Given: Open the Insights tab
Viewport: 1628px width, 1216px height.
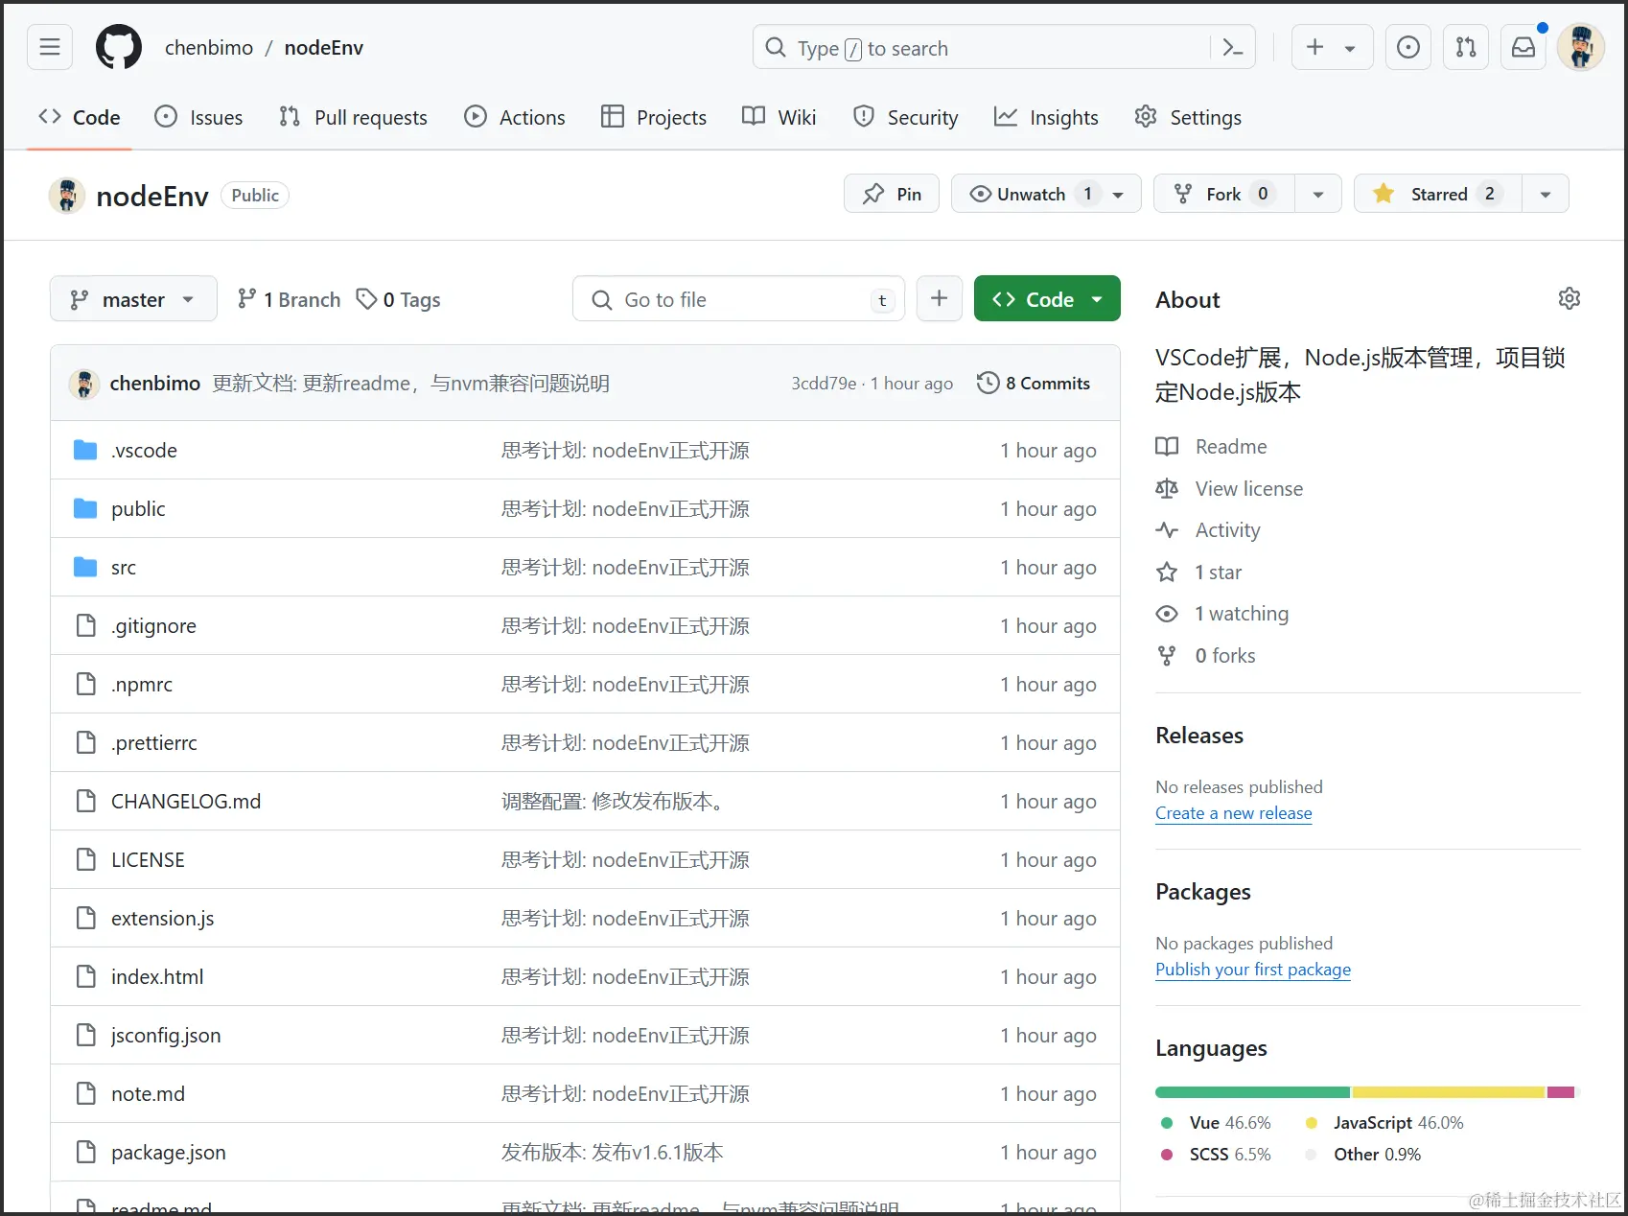Looking at the screenshot, I should (x=1046, y=117).
